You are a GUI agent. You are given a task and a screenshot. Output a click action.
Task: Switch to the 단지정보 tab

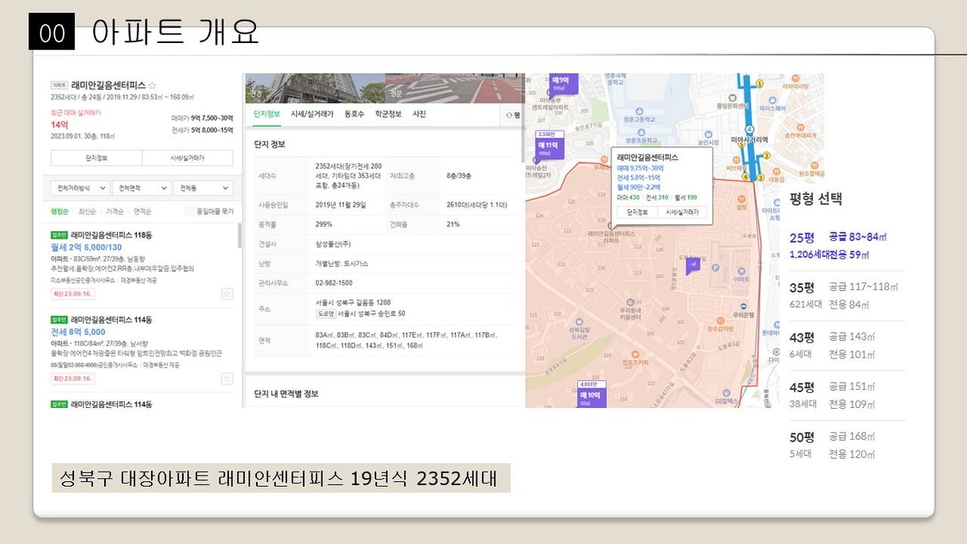pos(266,115)
